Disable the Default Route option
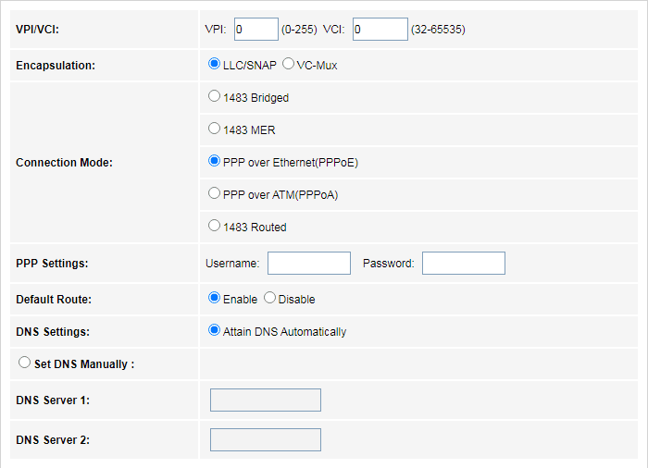Image resolution: width=648 pixels, height=468 pixels. coord(270,299)
